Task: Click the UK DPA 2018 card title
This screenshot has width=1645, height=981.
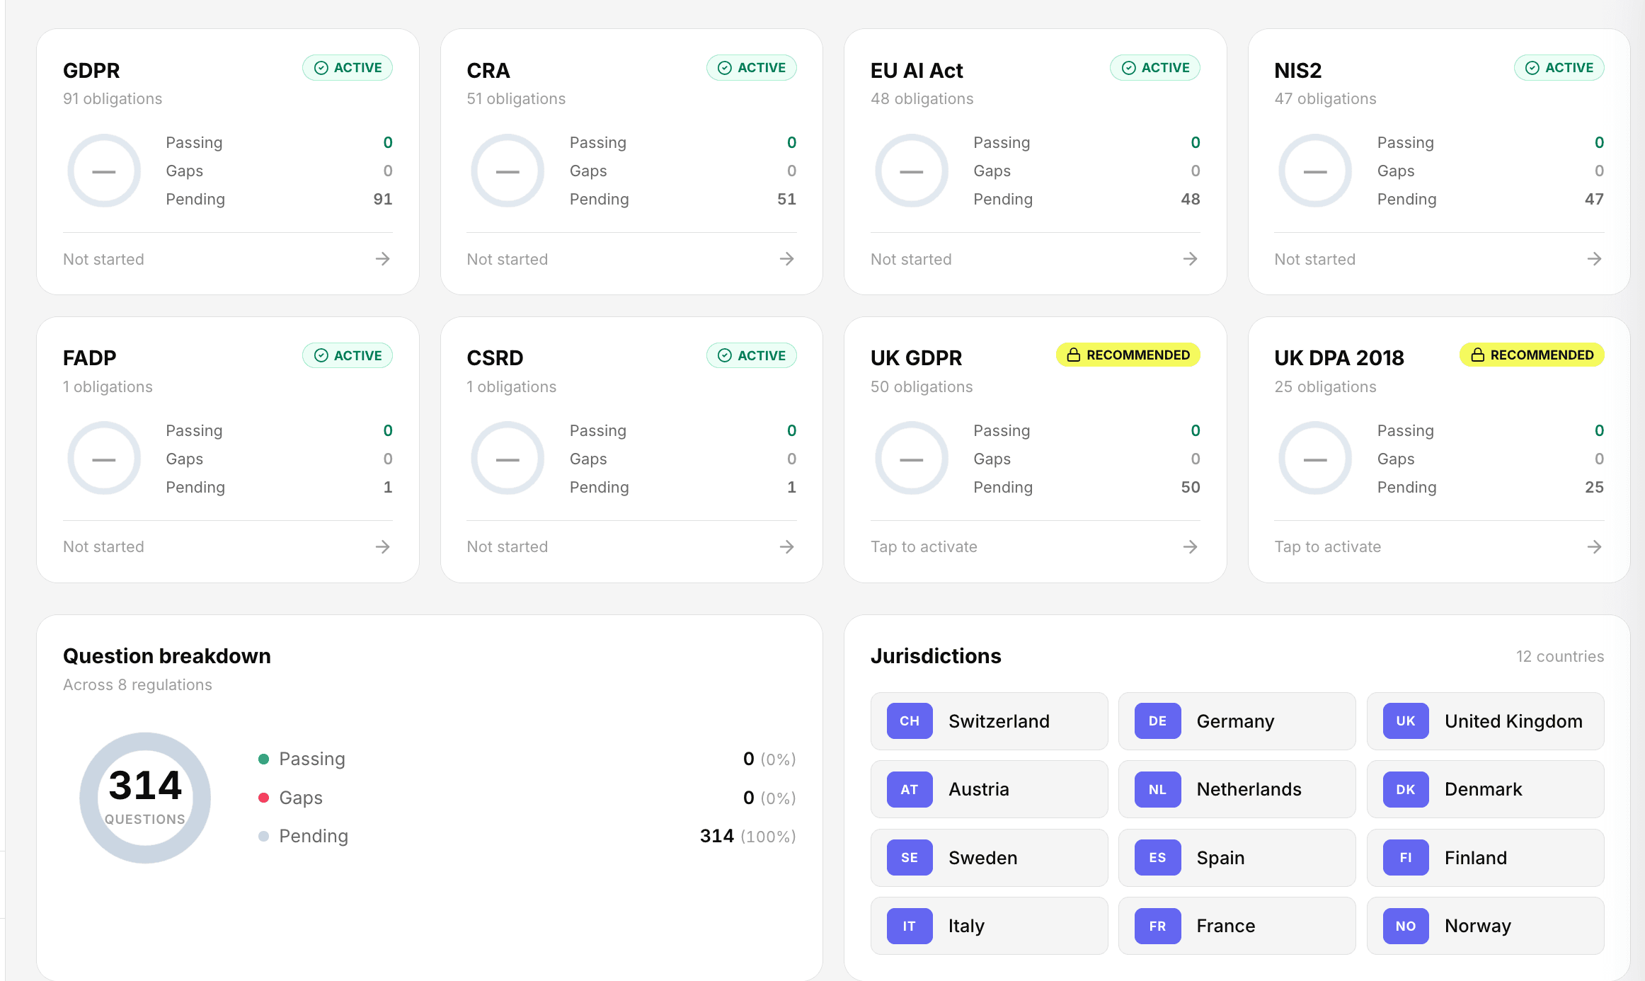Action: [1339, 357]
